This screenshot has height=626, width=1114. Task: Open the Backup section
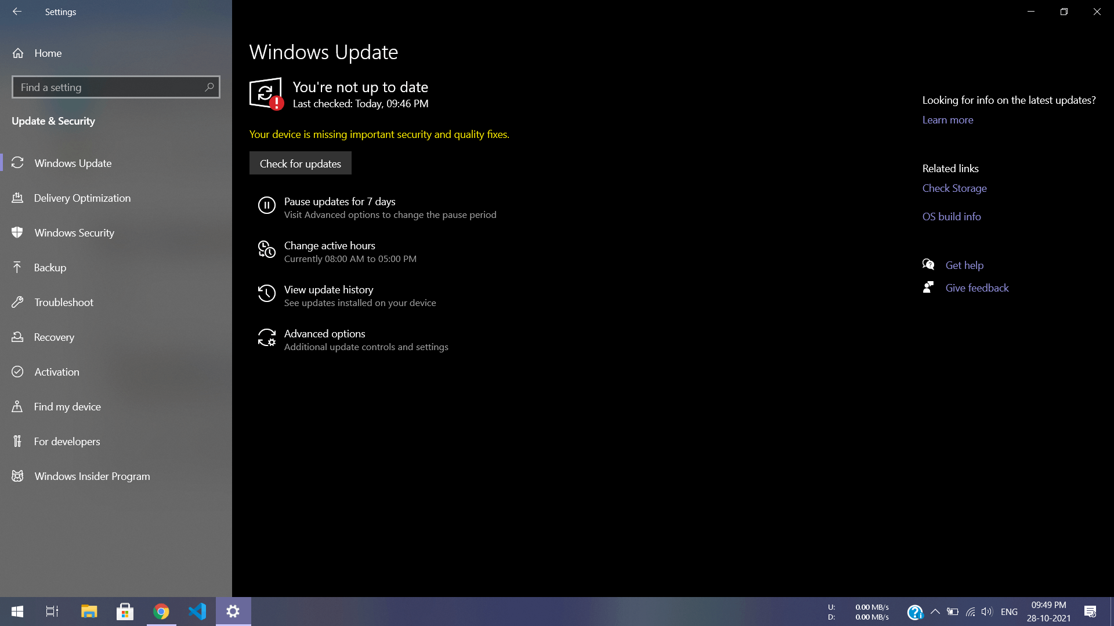(116, 267)
